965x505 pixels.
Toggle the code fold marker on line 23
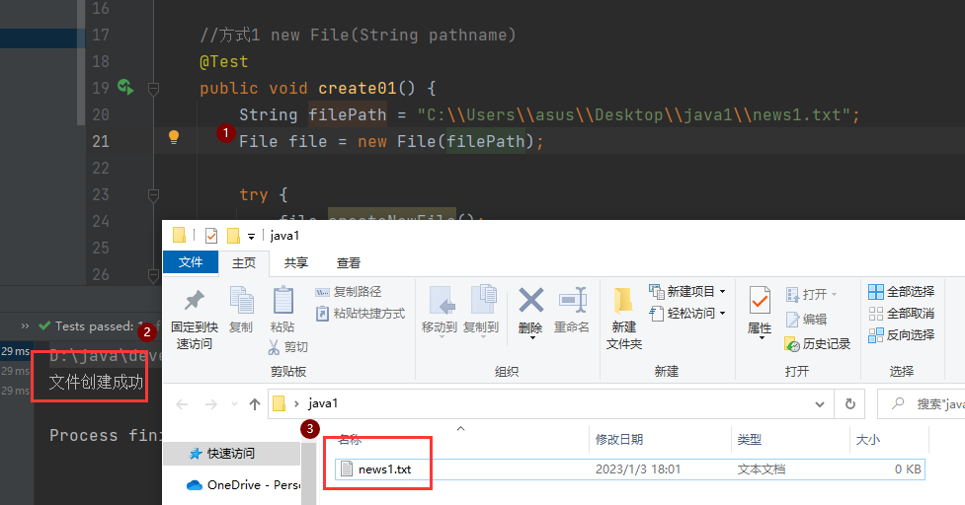click(153, 196)
